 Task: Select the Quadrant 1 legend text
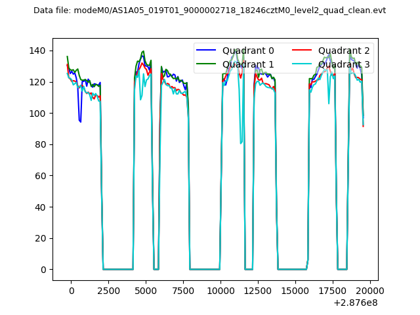point(248,64)
